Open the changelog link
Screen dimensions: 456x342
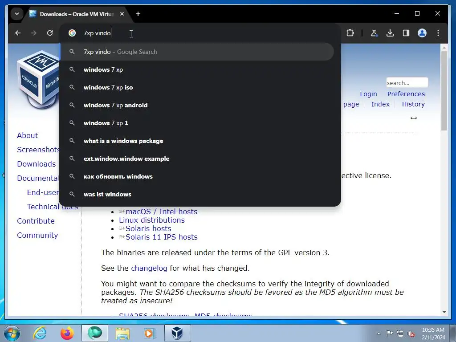pyautogui.click(x=149, y=268)
